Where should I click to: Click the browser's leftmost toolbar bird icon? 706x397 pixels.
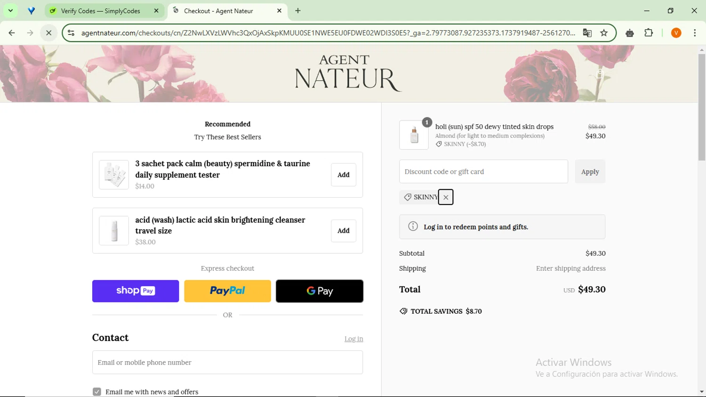[x=31, y=10]
